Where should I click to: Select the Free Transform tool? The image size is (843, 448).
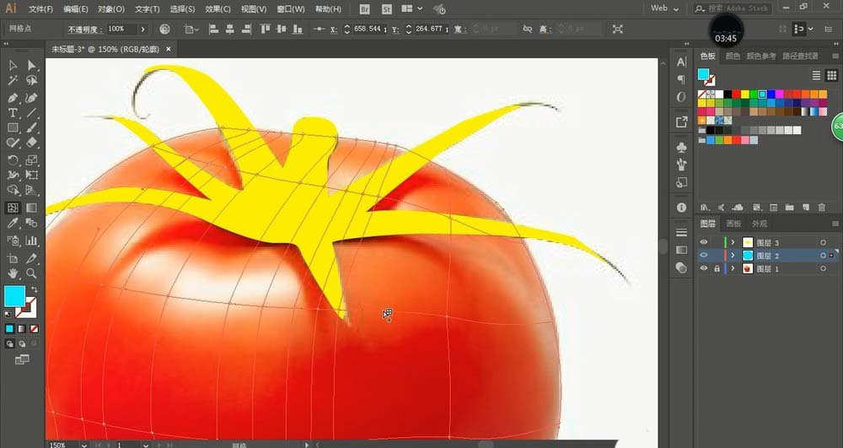32,175
